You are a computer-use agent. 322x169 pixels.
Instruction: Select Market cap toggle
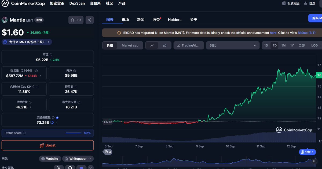pos(130,45)
